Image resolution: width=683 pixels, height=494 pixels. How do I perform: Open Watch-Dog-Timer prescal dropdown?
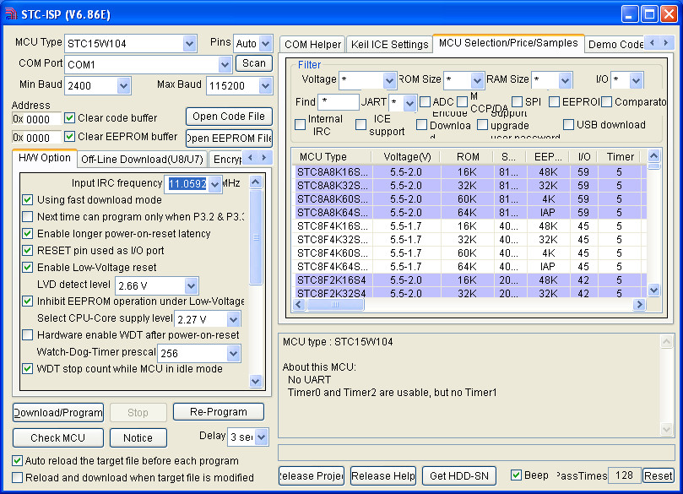click(x=233, y=353)
